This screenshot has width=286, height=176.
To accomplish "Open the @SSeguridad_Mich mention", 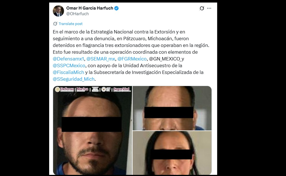I will point(74,79).
